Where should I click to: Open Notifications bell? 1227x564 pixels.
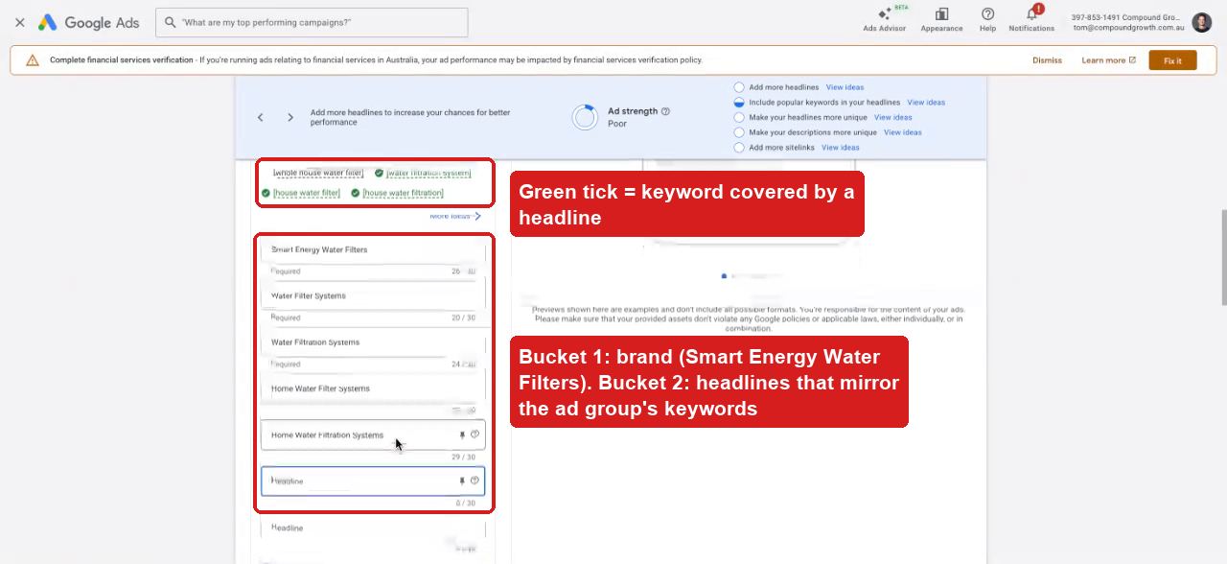[1031, 18]
